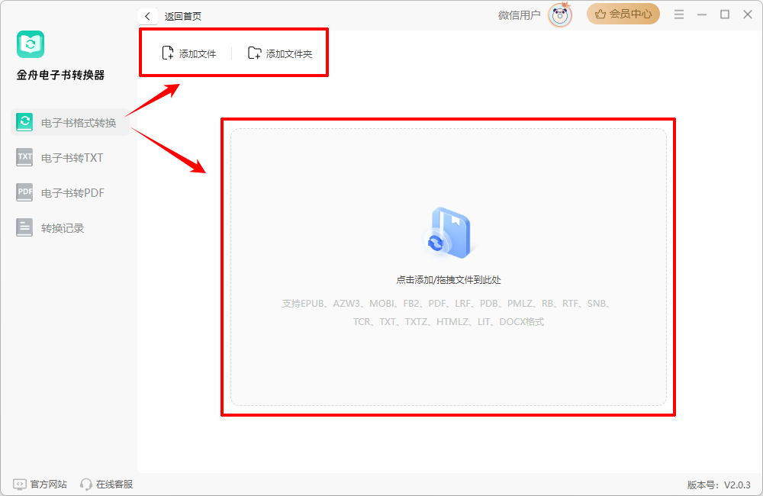This screenshot has width=763, height=496.
Task: Switch to 电子书转TXT mode
Action: coord(70,158)
